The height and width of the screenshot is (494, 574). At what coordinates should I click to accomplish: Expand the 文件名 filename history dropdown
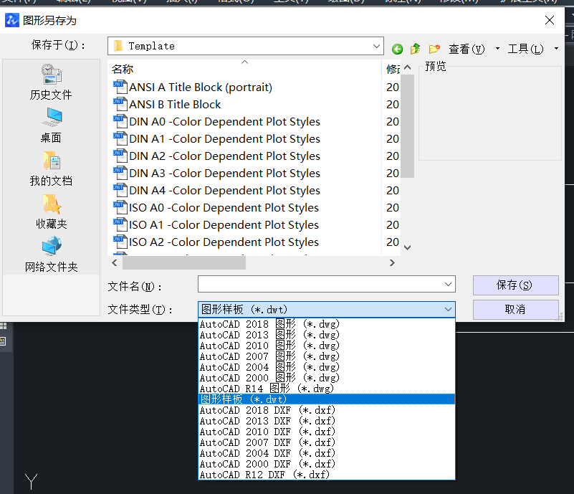449,285
